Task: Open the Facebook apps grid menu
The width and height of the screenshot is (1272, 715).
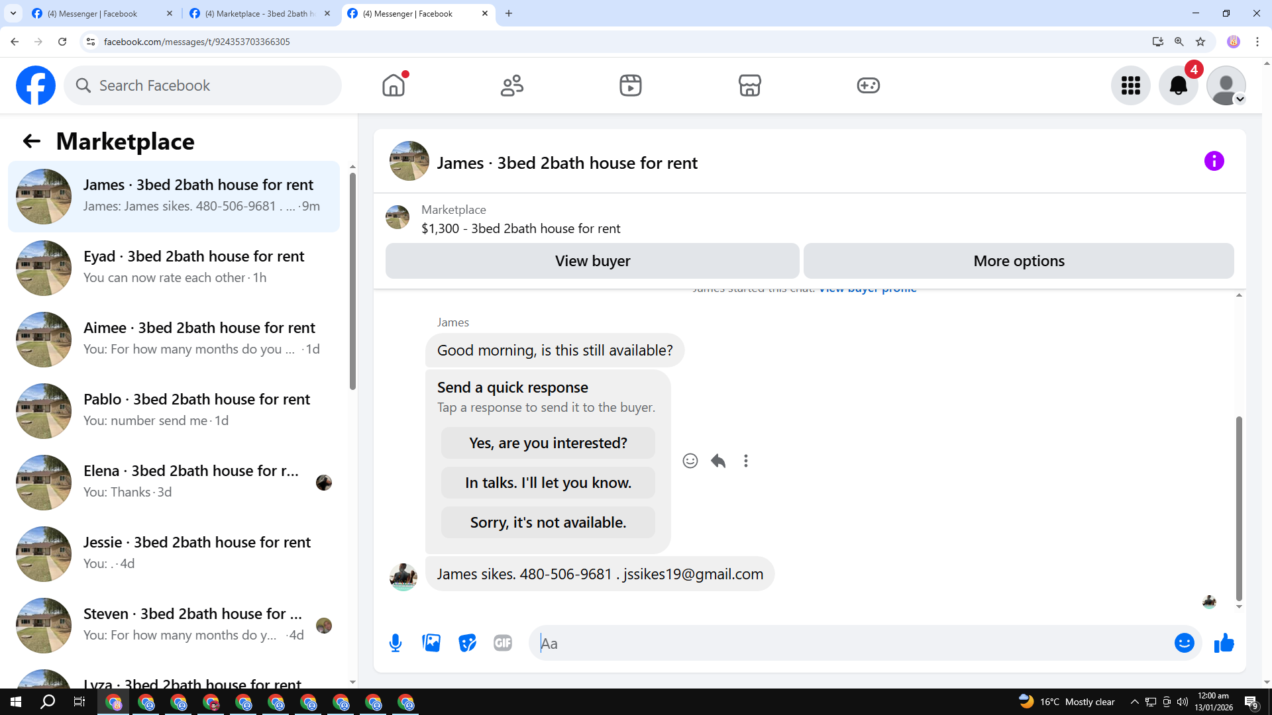Action: point(1130,85)
